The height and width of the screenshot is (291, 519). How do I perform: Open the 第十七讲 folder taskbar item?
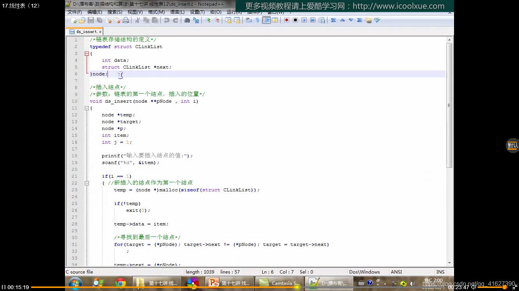click(157, 283)
